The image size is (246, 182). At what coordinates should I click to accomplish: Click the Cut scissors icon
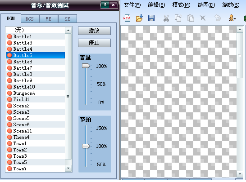[x=166, y=18]
